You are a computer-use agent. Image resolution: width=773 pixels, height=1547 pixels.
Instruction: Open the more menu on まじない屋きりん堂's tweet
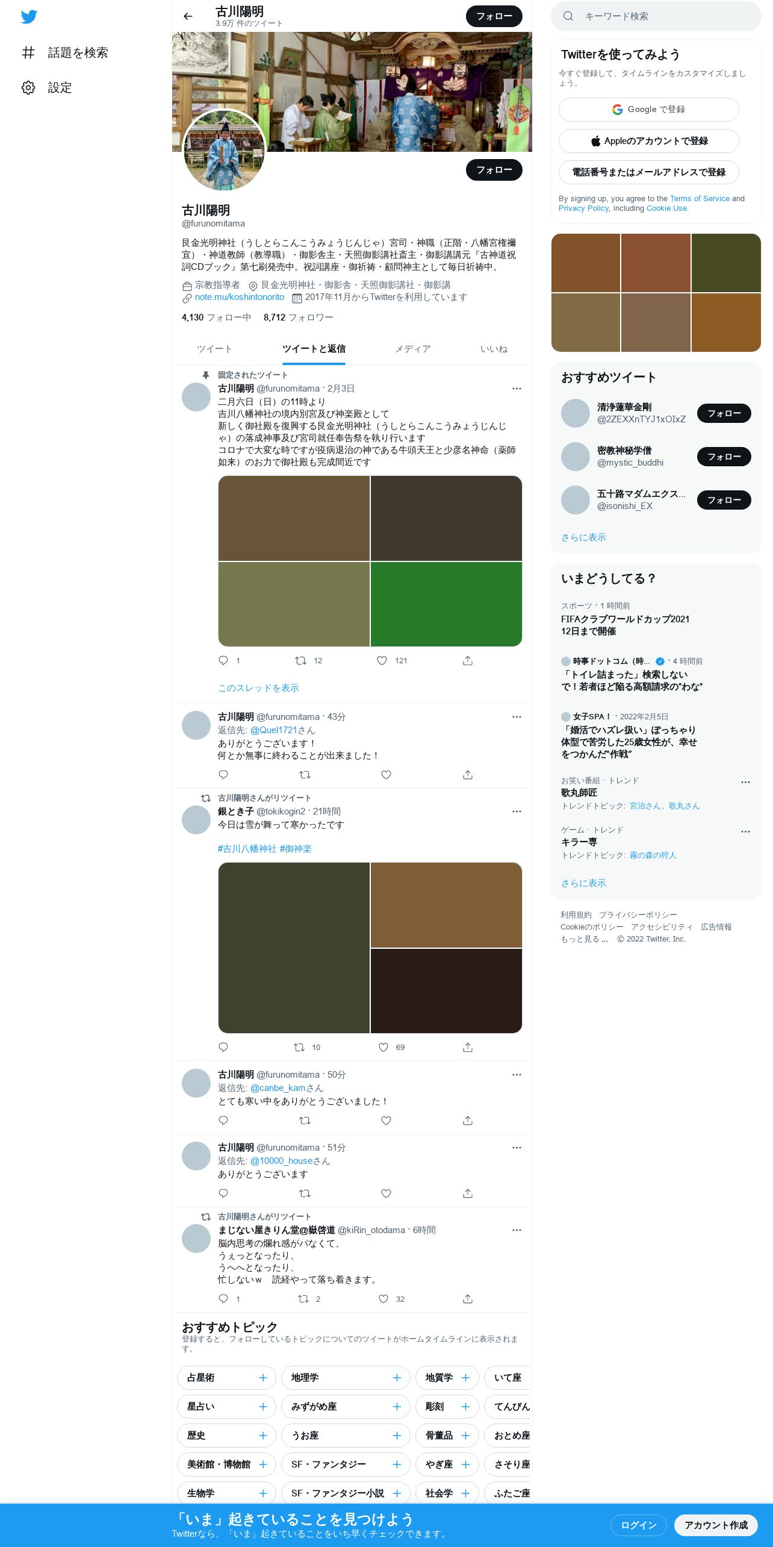517,1230
